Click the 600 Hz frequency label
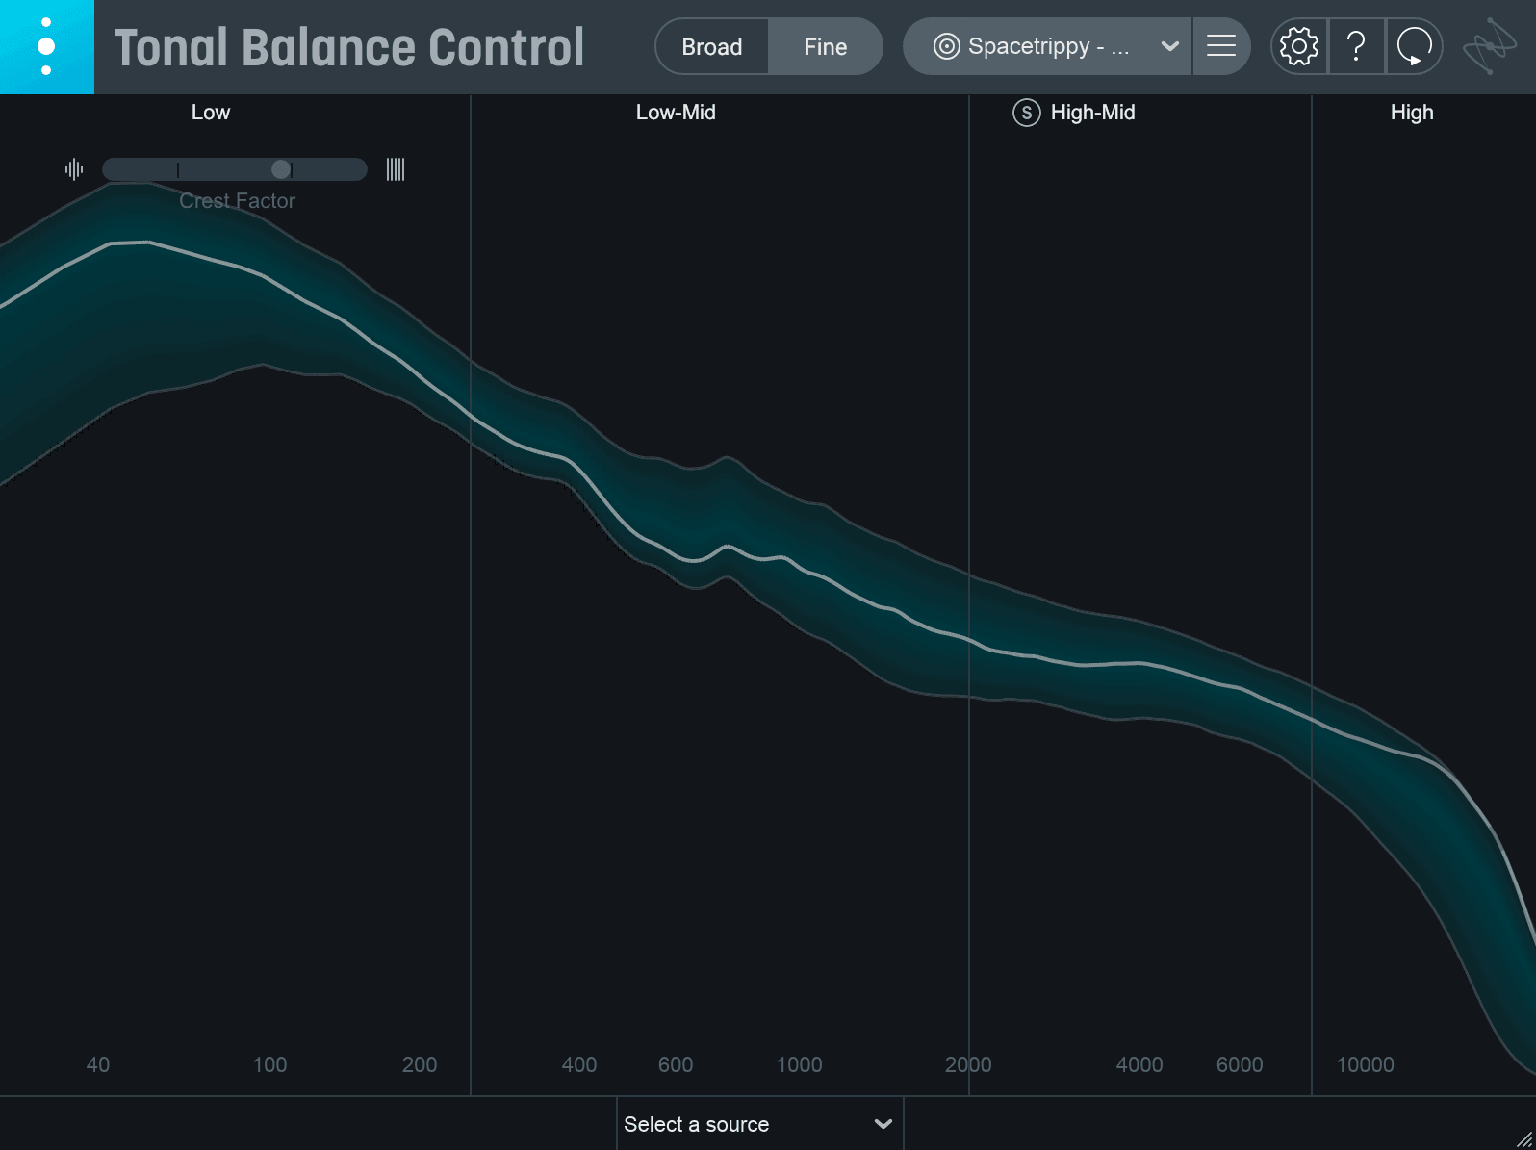This screenshot has width=1536, height=1150. point(676,1064)
